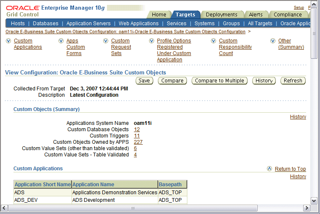Click the History button beside Refresh

click(x=264, y=81)
